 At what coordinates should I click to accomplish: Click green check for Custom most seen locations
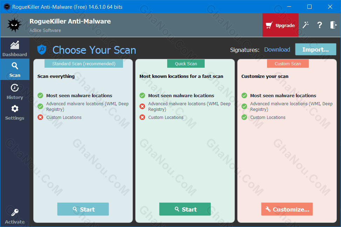[244, 95]
